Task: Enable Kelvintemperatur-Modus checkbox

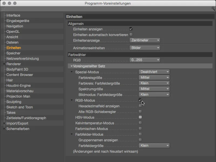Action: tap(140, 123)
